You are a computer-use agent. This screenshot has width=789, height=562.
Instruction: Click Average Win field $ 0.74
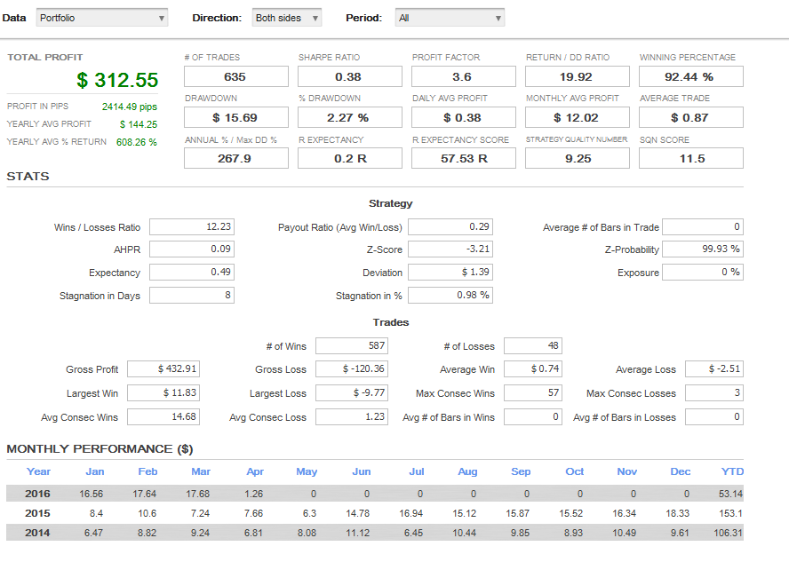point(533,369)
